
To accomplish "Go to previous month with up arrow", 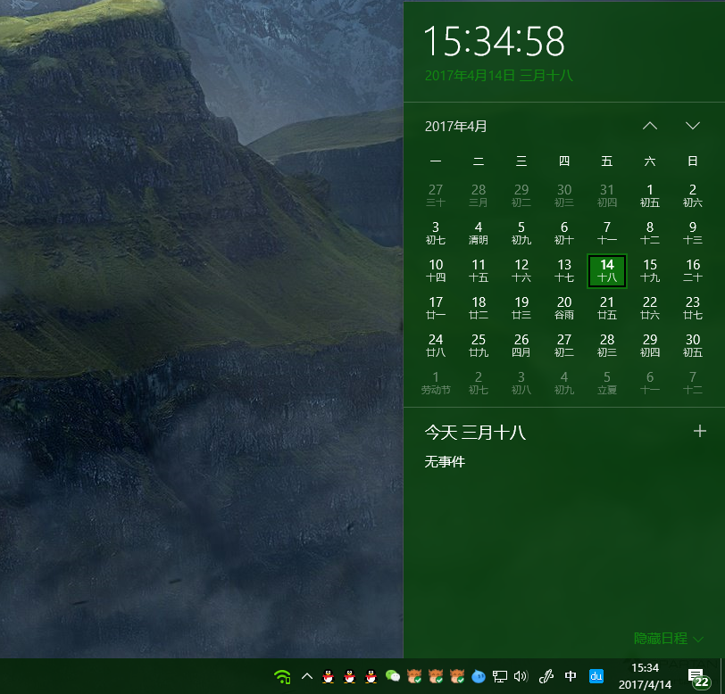I will tap(650, 126).
